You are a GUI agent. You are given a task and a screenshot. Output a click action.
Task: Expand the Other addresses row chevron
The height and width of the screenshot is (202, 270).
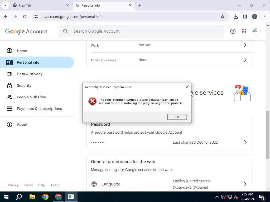[x=245, y=60]
